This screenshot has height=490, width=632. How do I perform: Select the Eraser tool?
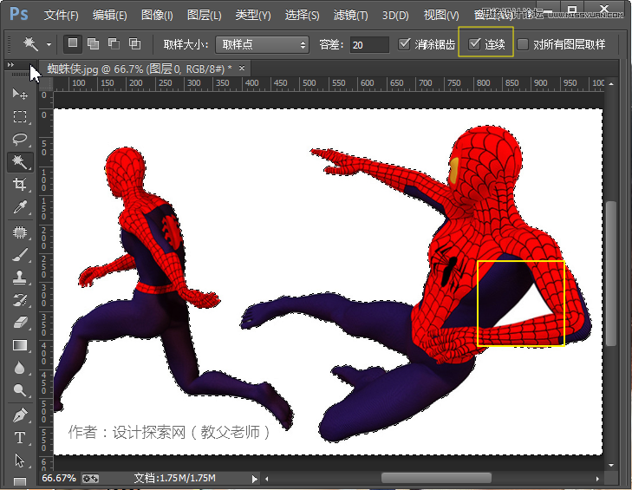pos(20,323)
